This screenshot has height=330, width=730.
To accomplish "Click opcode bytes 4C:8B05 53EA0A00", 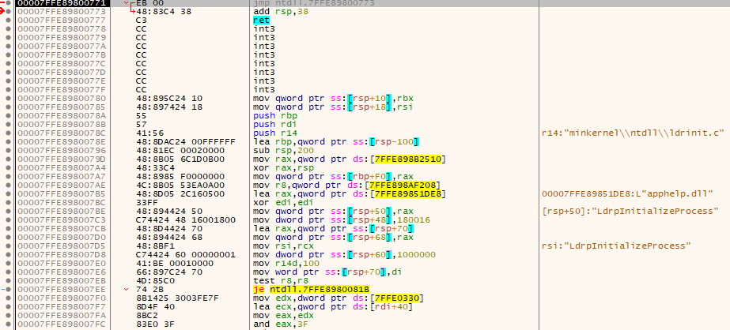I will pos(180,186).
